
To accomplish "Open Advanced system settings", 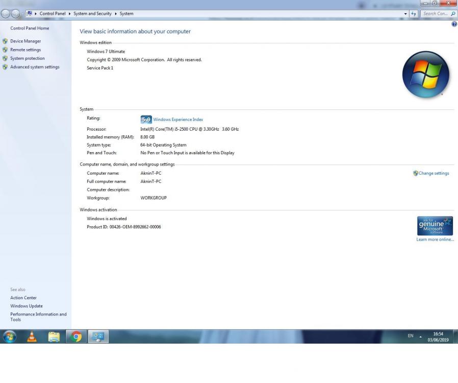I will (x=35, y=67).
